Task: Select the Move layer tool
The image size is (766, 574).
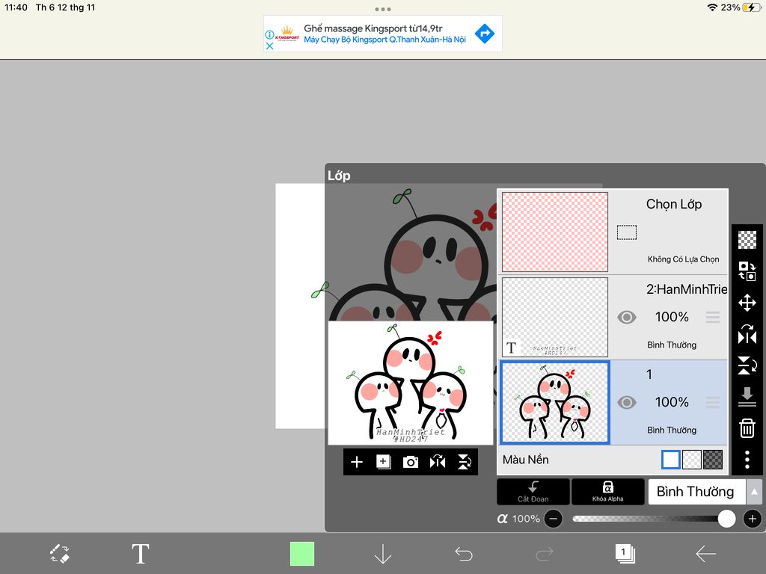Action: 747,303
